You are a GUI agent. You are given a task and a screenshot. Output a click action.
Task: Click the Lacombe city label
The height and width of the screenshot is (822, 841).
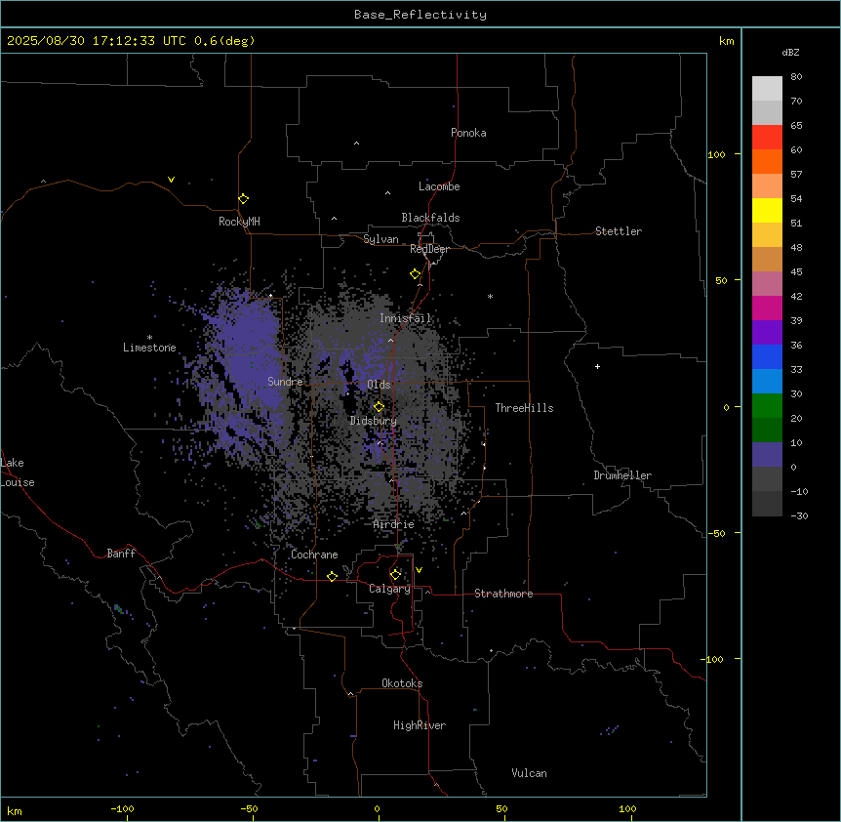[x=439, y=186]
